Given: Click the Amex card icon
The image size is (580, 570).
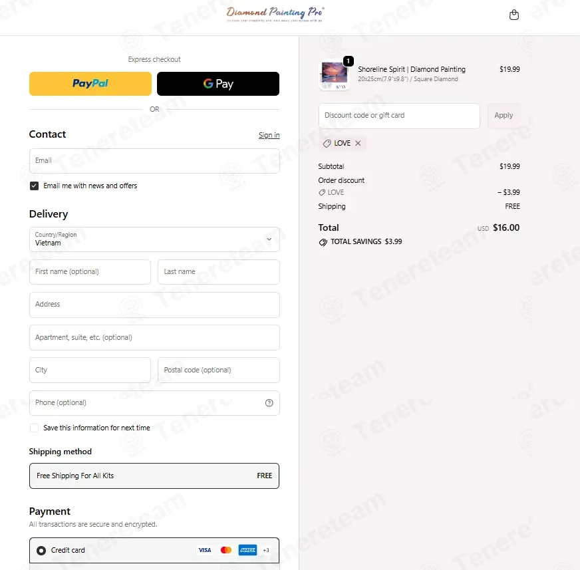Looking at the screenshot, I should click(x=247, y=550).
